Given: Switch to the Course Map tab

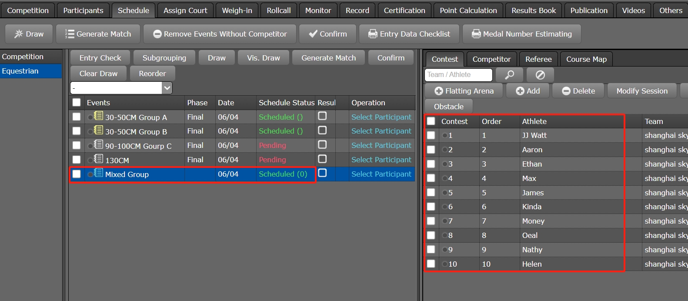Looking at the screenshot, I should tap(586, 59).
